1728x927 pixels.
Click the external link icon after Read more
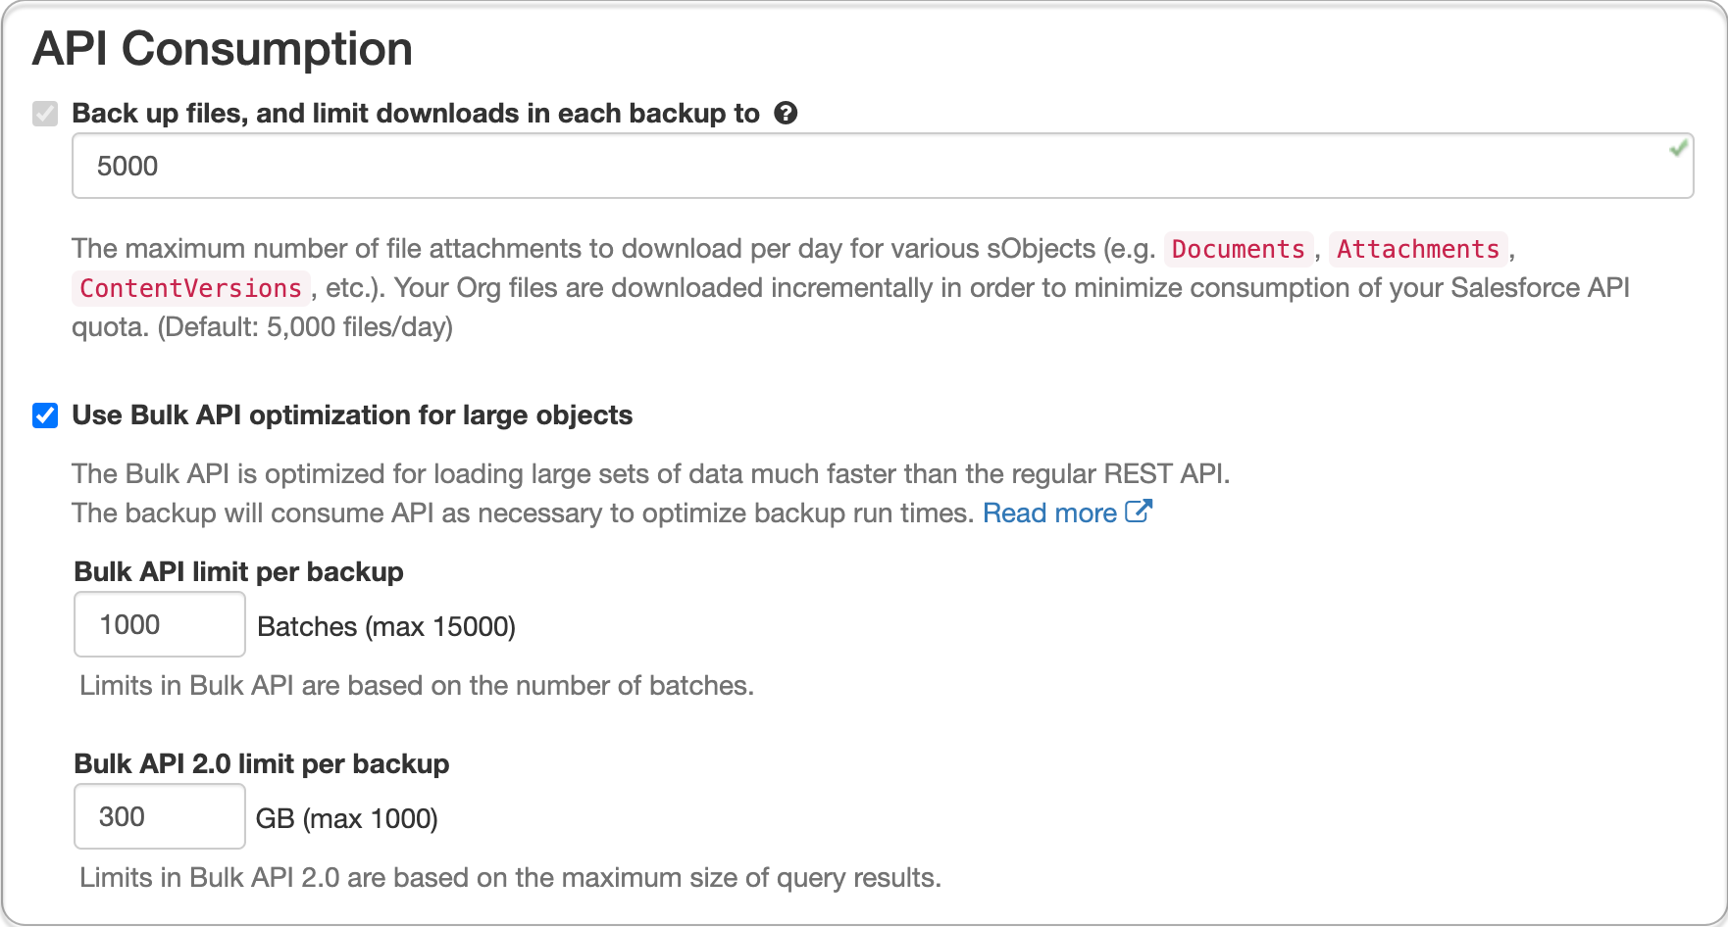[x=1138, y=510]
